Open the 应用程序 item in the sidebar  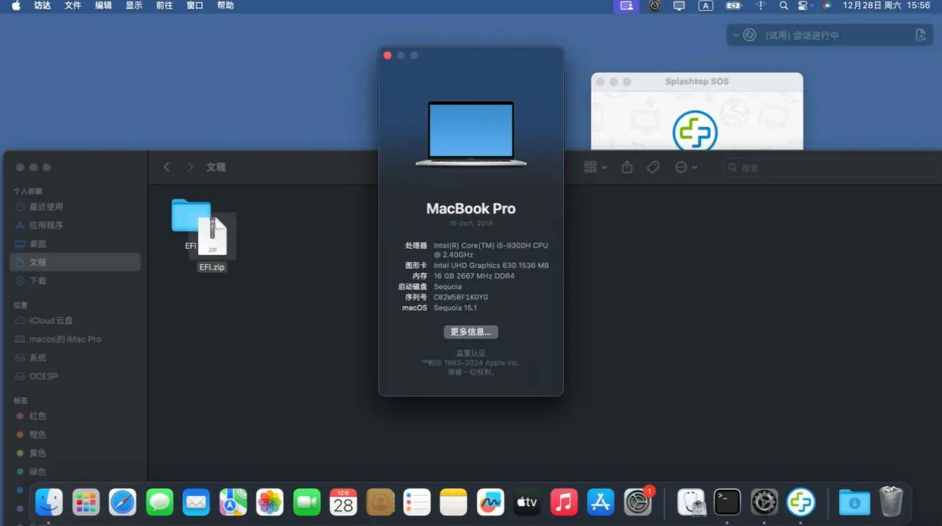[46, 225]
